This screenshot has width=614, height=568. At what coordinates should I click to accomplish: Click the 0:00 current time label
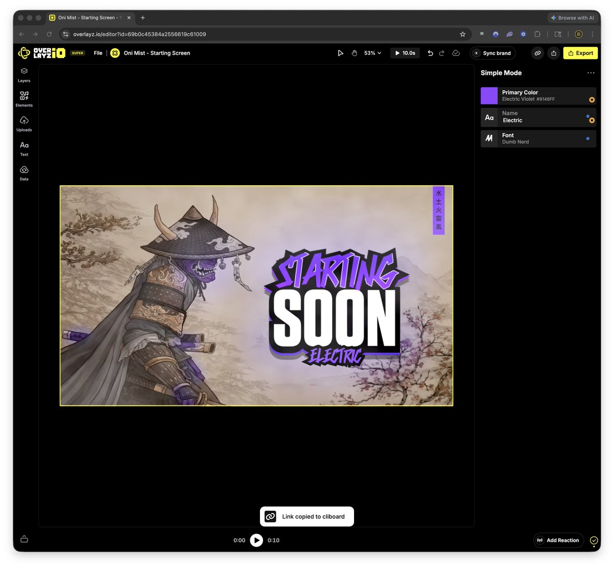click(x=239, y=540)
